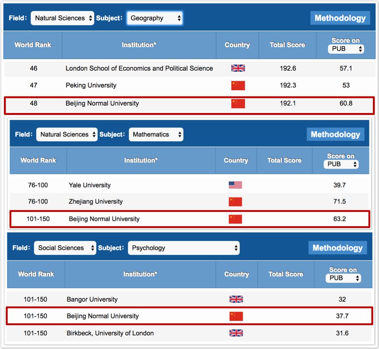Click the China flag next to Peking University
Image resolution: width=379 pixels, height=349 pixels.
point(238,85)
